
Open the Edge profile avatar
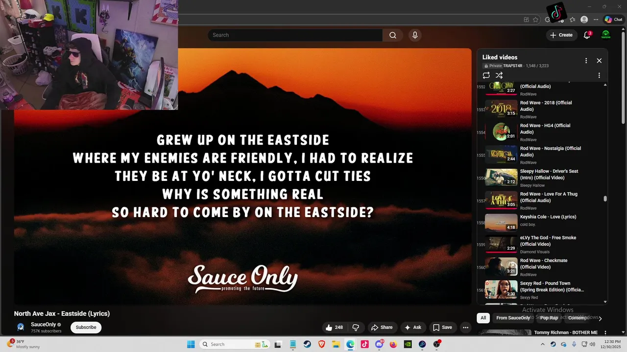[584, 20]
